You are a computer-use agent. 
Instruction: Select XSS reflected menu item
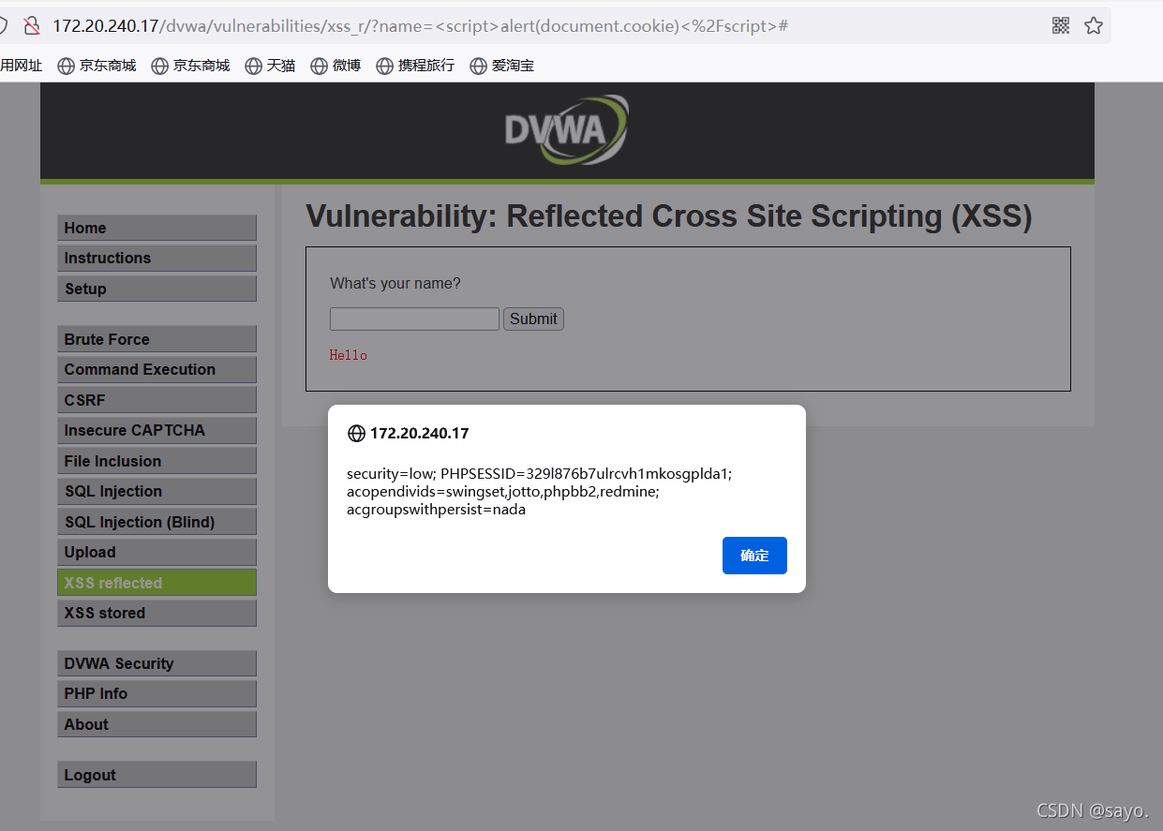tap(157, 583)
